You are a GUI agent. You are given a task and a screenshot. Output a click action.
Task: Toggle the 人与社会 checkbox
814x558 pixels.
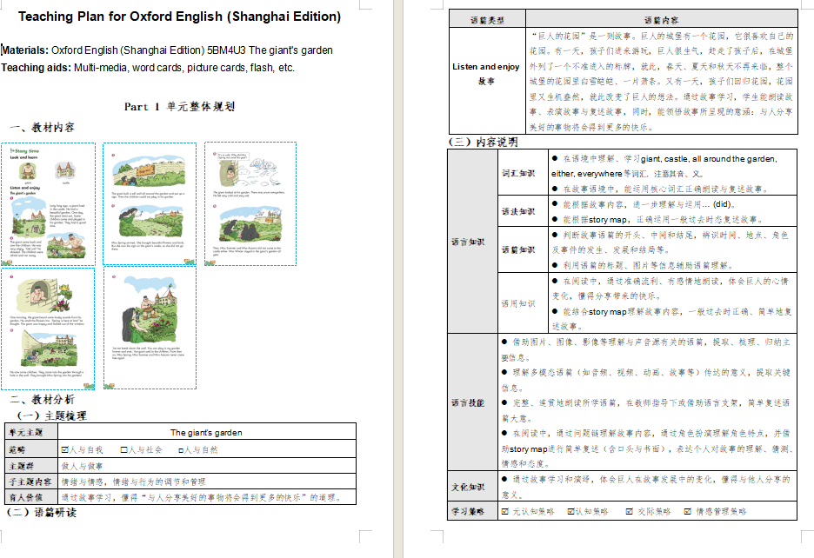point(124,450)
